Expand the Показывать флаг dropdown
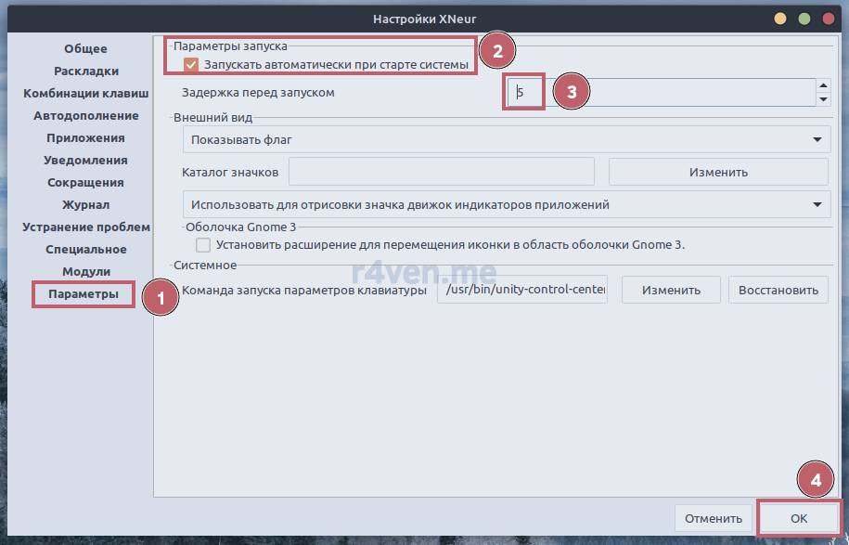This screenshot has height=545, width=849. pyautogui.click(x=505, y=140)
